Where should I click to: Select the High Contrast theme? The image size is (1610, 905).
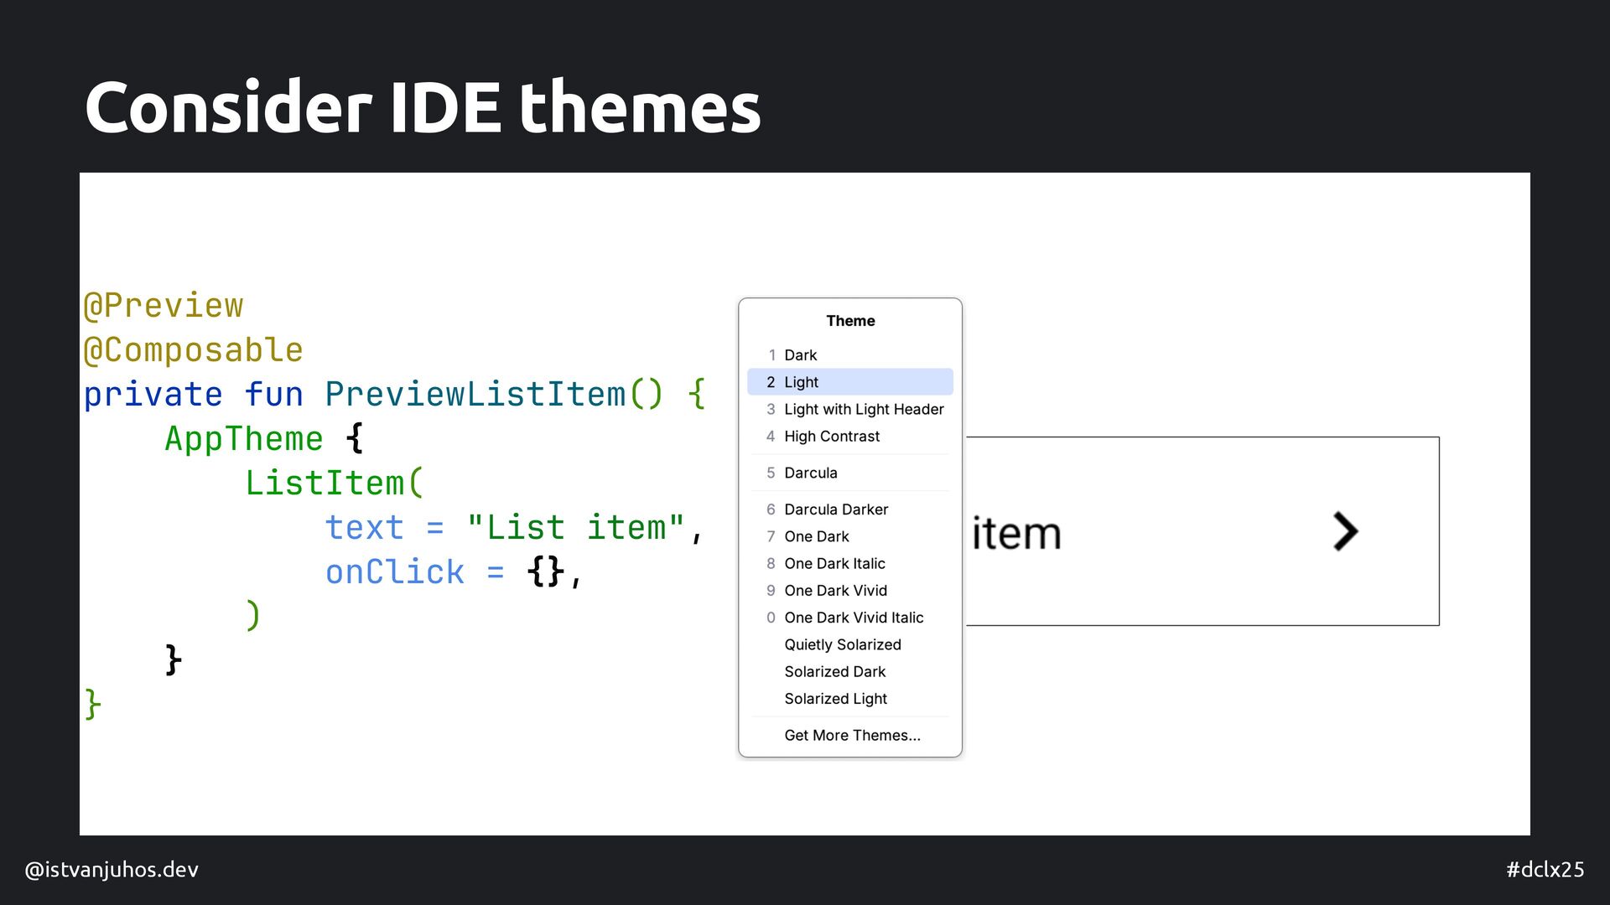[849, 436]
